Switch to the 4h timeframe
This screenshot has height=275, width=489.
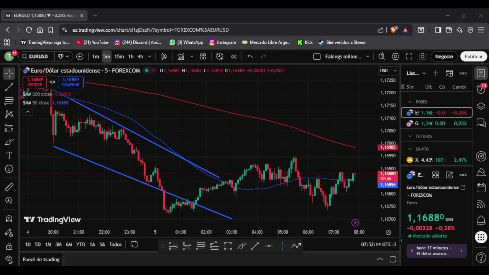point(140,57)
